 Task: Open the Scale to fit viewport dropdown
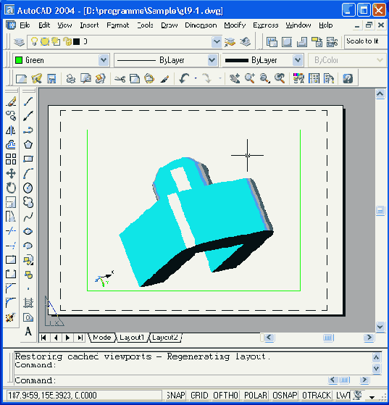(x=365, y=41)
